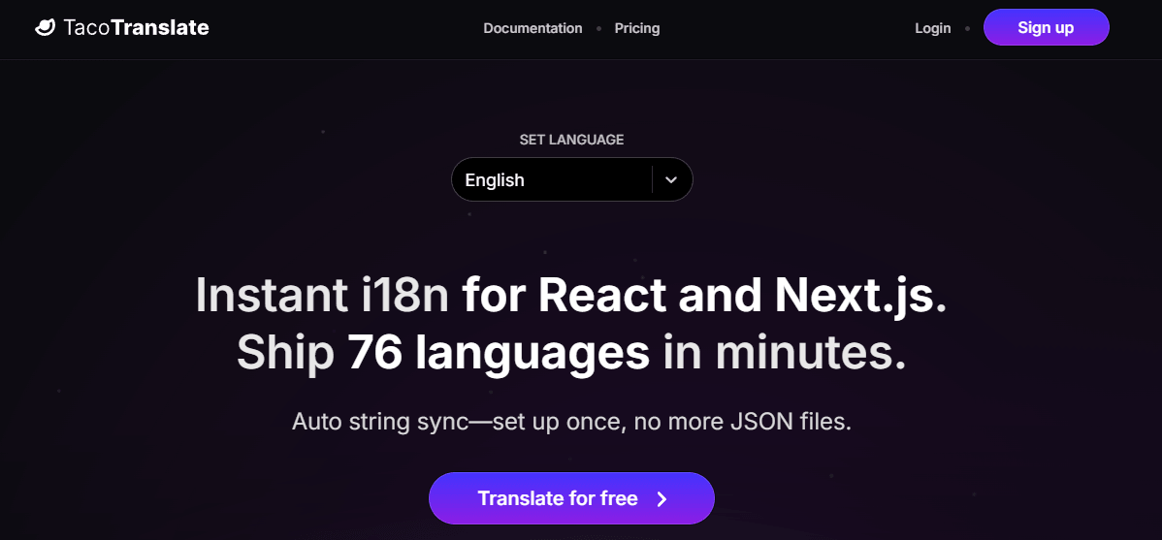Go to the Pricing page

(x=637, y=28)
